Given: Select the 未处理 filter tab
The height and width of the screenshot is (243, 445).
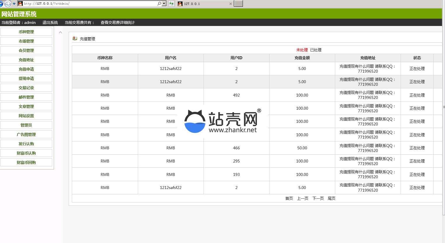Looking at the screenshot, I should pos(302,50).
